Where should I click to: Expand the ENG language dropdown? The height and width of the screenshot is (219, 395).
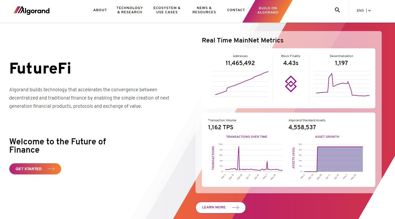click(x=364, y=11)
